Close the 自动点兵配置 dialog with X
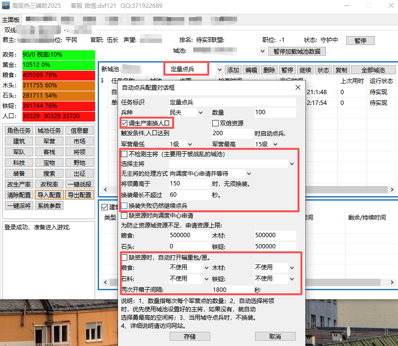 tap(298, 88)
